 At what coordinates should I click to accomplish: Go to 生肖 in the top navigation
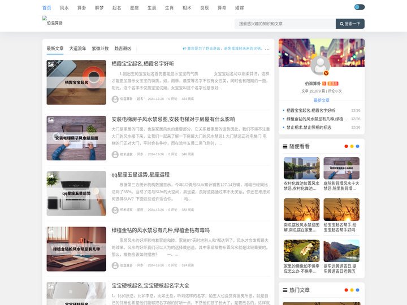click(169, 8)
